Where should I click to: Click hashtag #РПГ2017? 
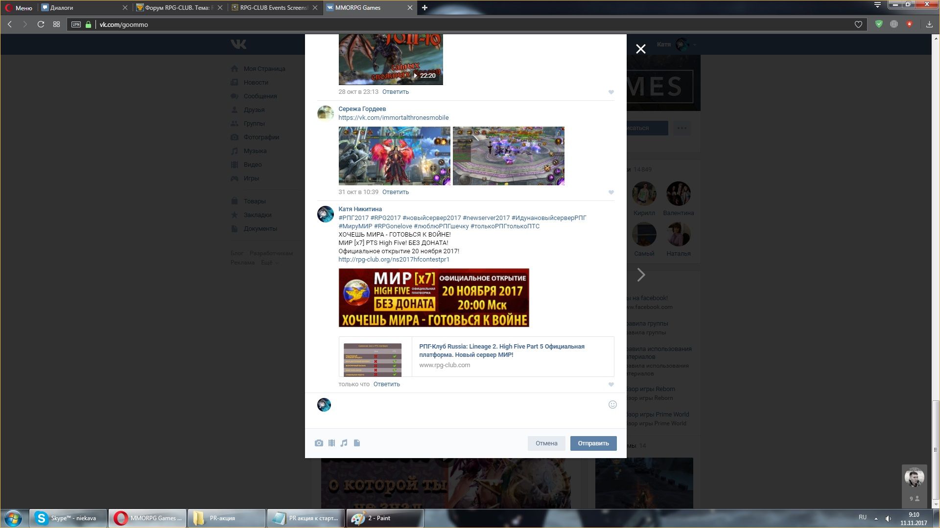coord(353,218)
